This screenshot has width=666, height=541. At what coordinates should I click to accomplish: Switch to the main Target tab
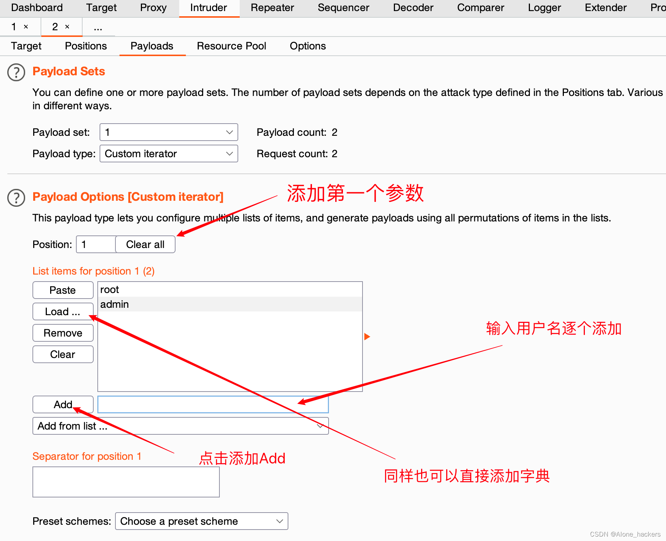(101, 8)
